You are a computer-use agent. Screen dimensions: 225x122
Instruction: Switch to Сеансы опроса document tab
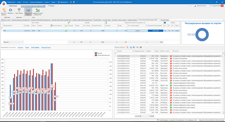132,20
